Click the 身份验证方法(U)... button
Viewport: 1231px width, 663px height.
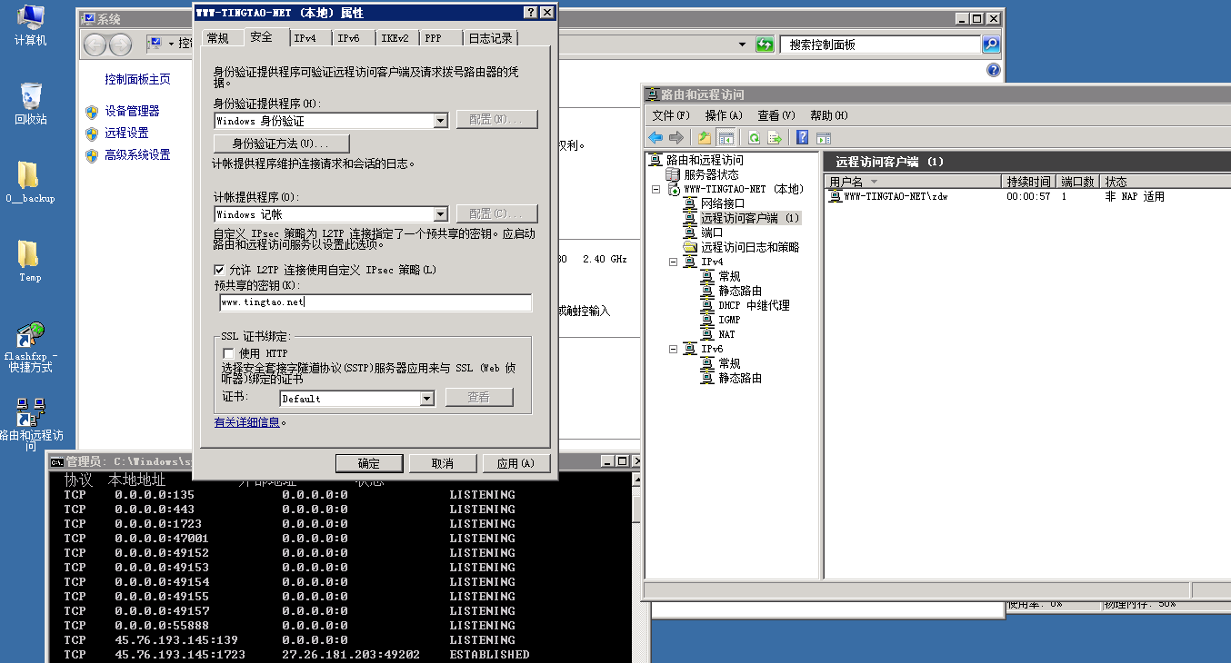coord(281,143)
